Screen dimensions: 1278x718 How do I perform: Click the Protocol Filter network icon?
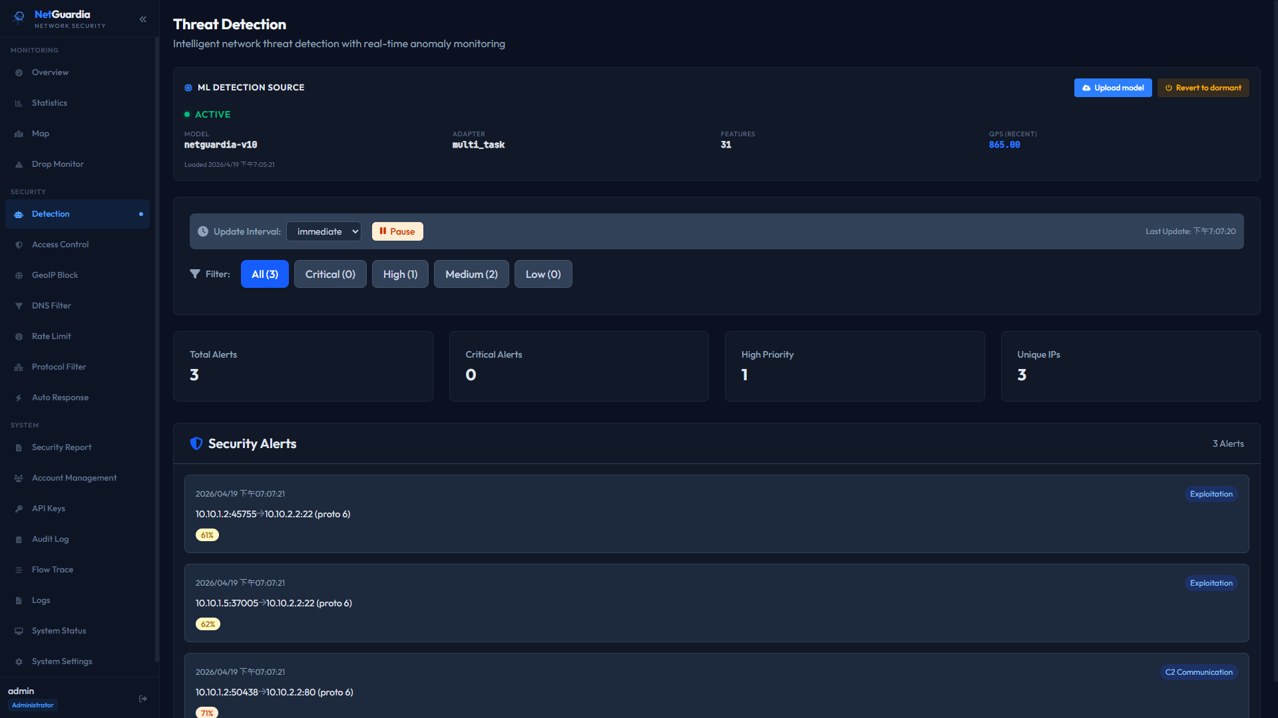(x=19, y=368)
